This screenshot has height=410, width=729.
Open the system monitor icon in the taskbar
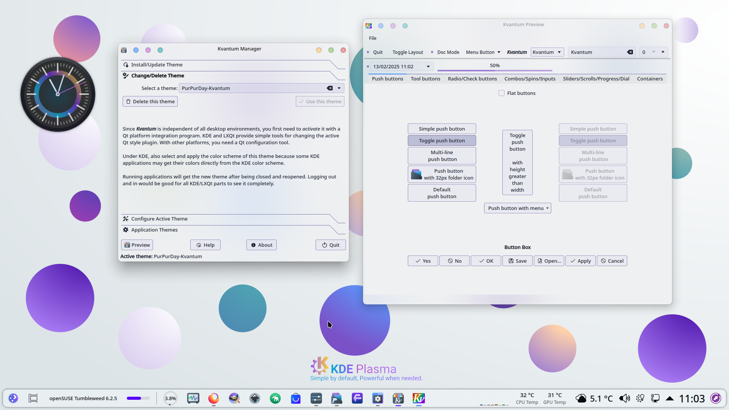click(193, 398)
